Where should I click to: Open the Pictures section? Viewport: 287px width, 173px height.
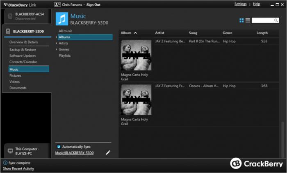pyautogui.click(x=16, y=75)
